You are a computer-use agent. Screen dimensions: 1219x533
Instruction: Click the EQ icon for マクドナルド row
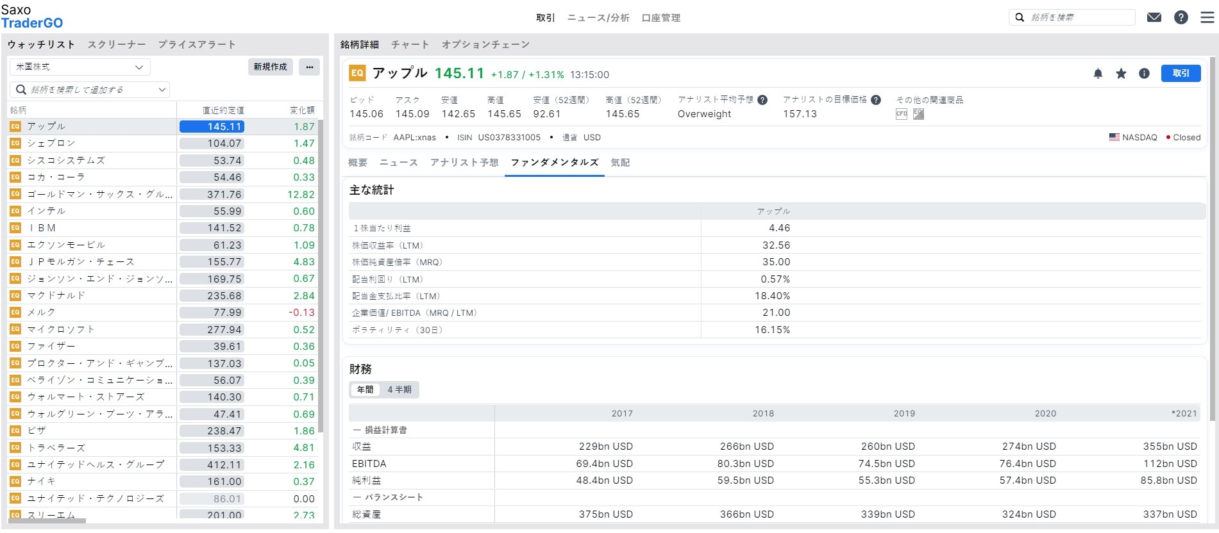point(15,295)
